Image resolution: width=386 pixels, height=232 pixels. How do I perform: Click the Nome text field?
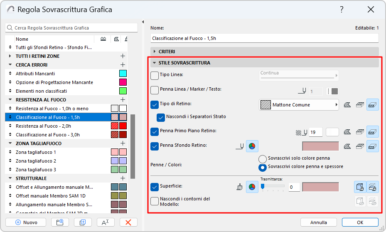pyautogui.click(x=264, y=38)
